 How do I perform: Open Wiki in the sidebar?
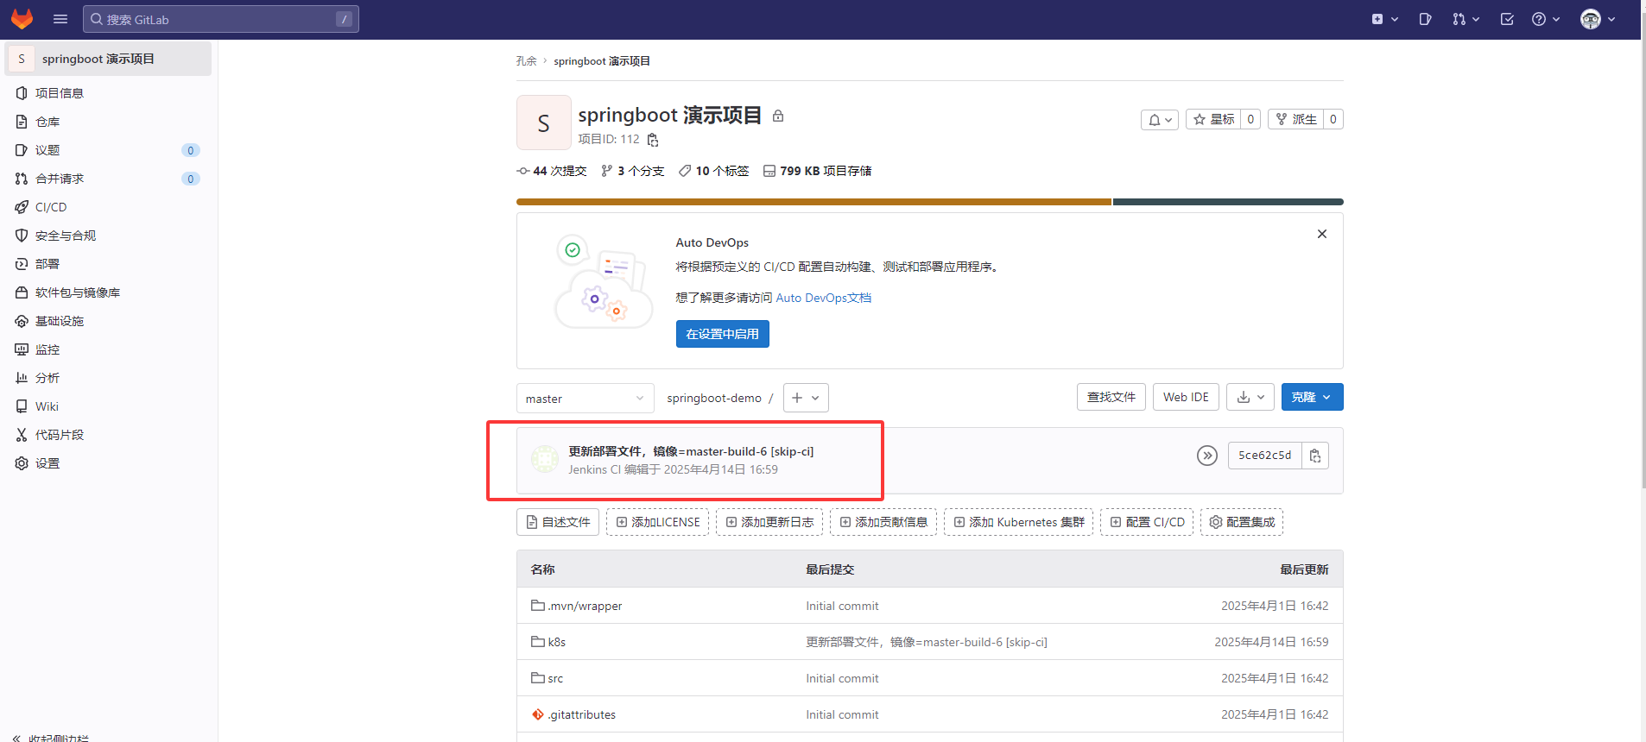pos(47,406)
